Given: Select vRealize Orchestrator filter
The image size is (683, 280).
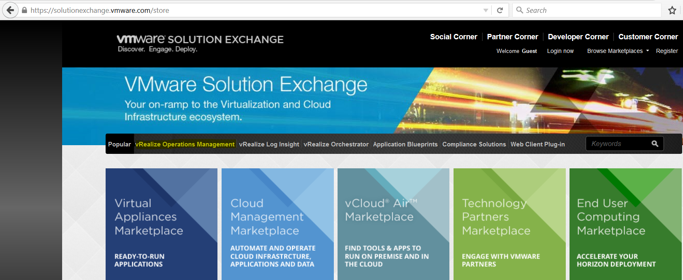Looking at the screenshot, I should [x=336, y=144].
